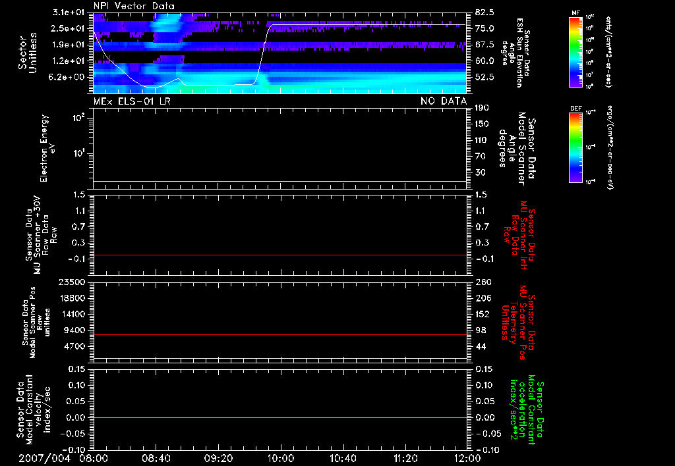Click the 3.1e+01 sector tick label

click(68, 12)
